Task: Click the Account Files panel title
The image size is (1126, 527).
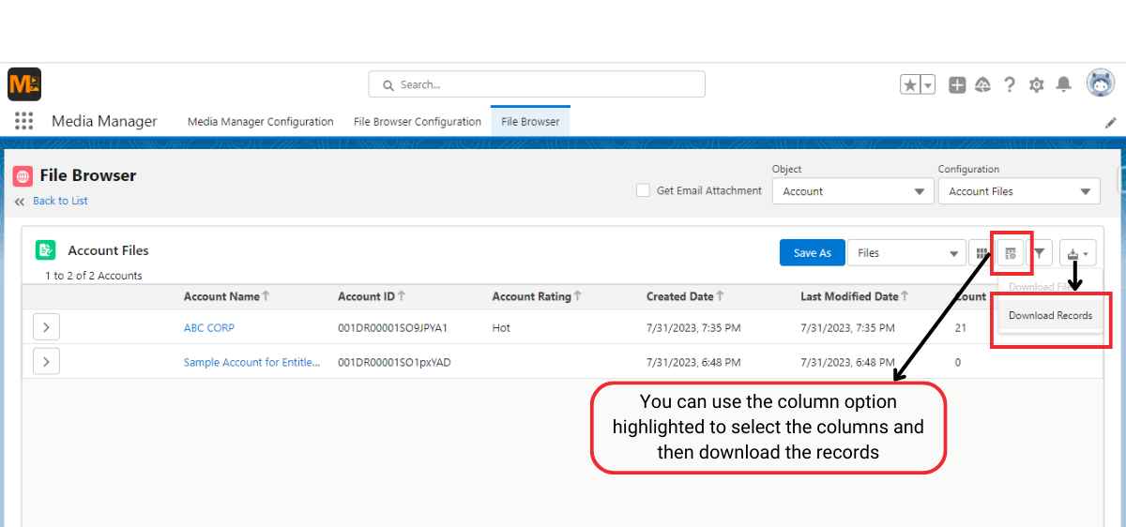Action: pyautogui.click(x=108, y=250)
